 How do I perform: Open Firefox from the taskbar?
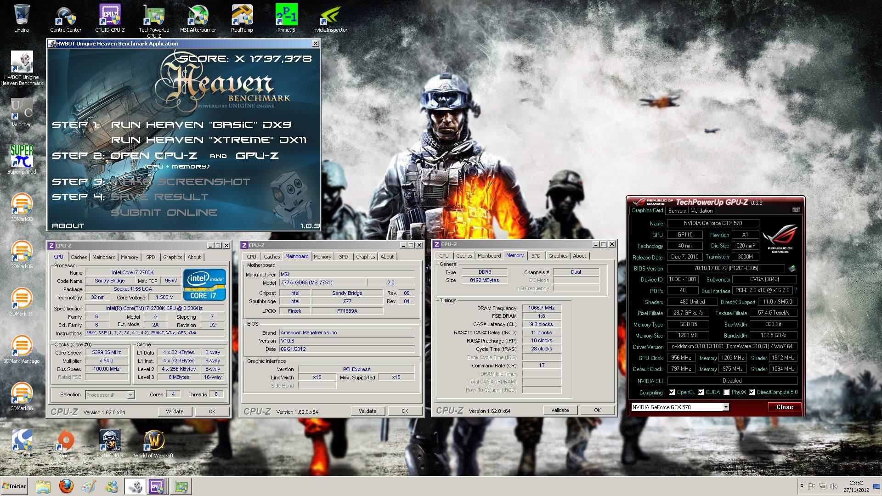tap(66, 486)
